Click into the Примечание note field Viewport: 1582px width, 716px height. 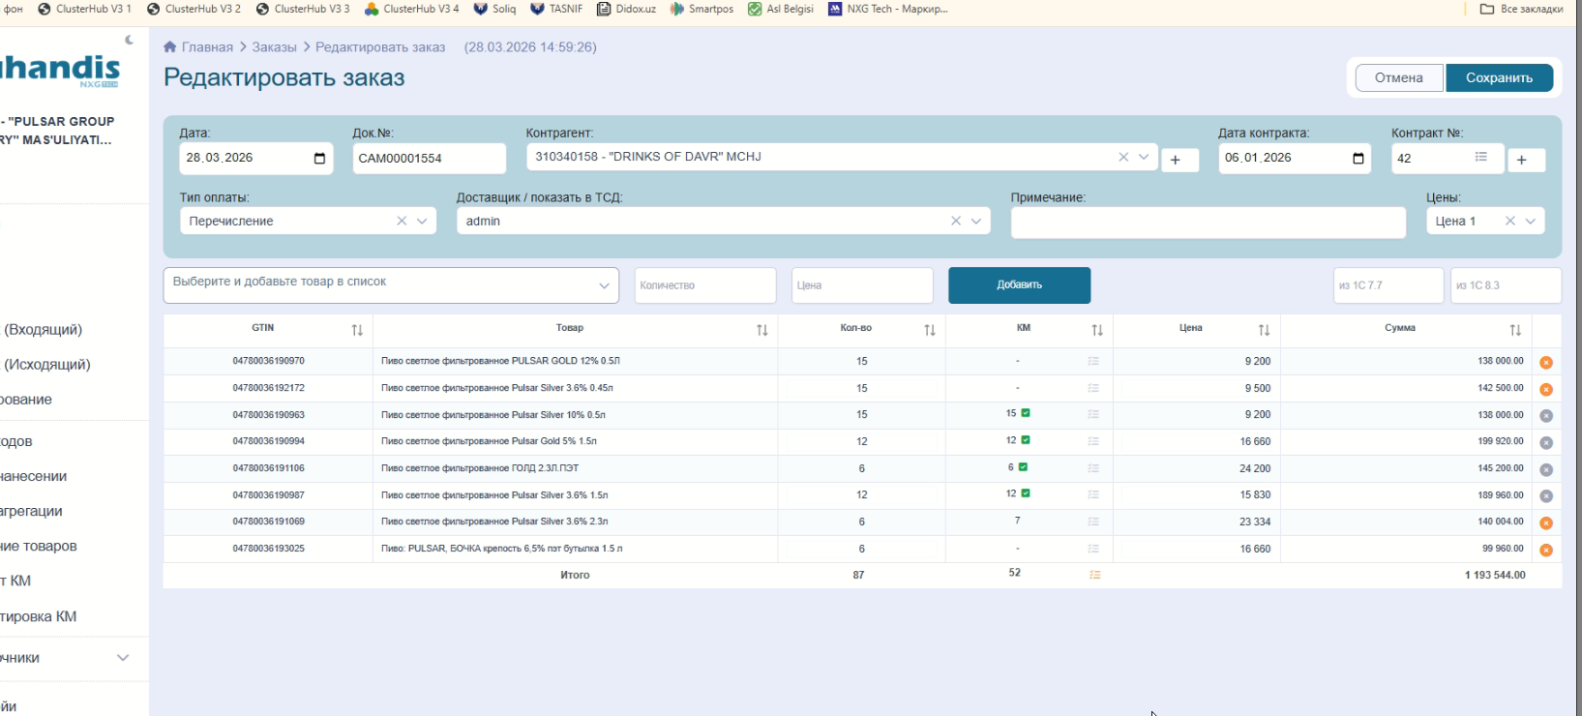1208,223
